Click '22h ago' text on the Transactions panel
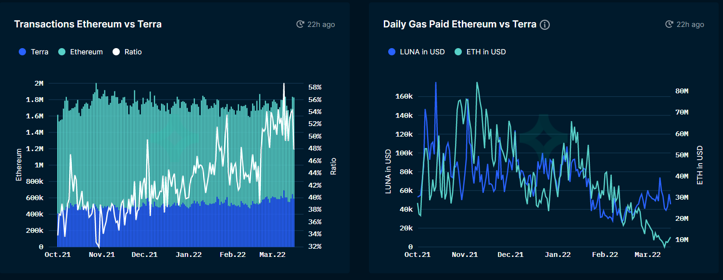 pyautogui.click(x=321, y=25)
